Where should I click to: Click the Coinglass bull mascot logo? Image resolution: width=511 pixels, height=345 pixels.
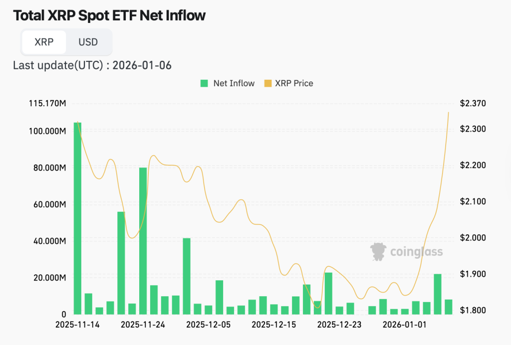378,251
